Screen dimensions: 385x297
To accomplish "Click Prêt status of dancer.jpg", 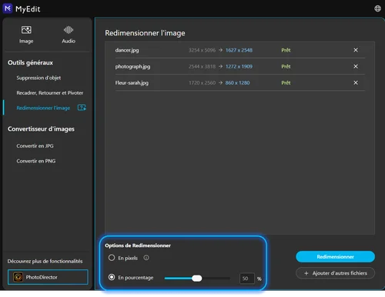I will click(x=286, y=50).
